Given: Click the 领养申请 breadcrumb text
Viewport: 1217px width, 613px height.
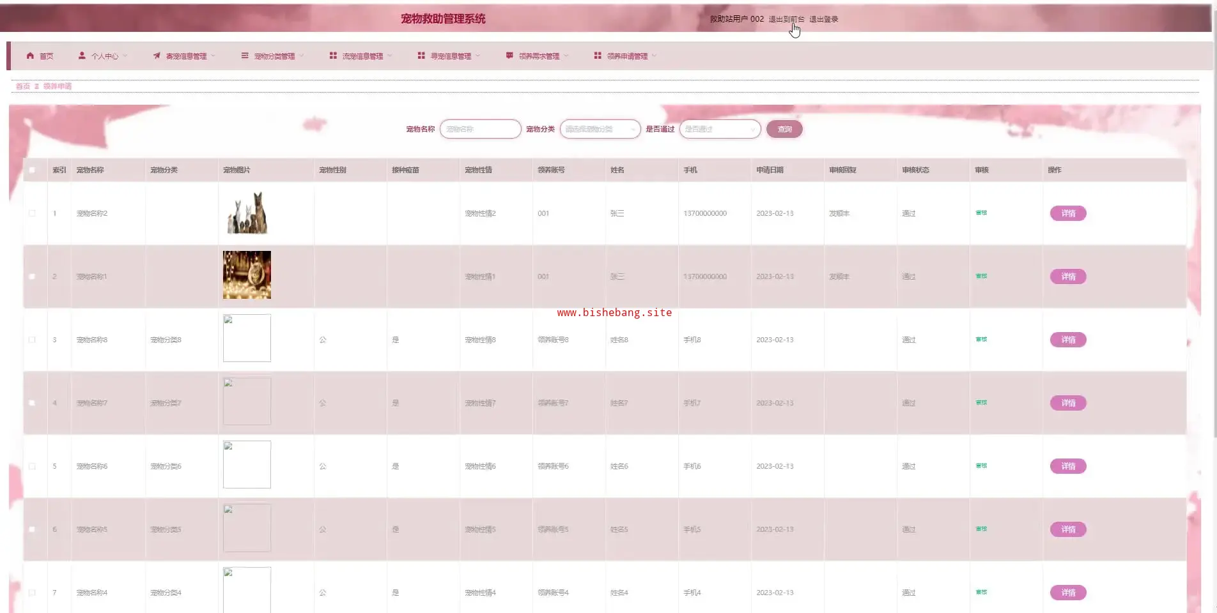Looking at the screenshot, I should 58,86.
